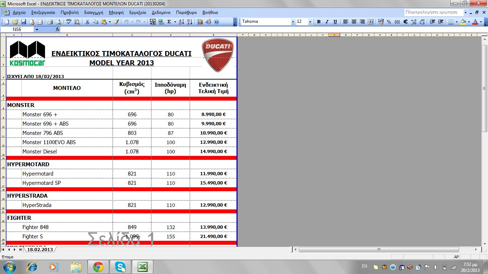Expand the Name Box dropdown arrow
The width and height of the screenshot is (488, 274).
click(36, 30)
